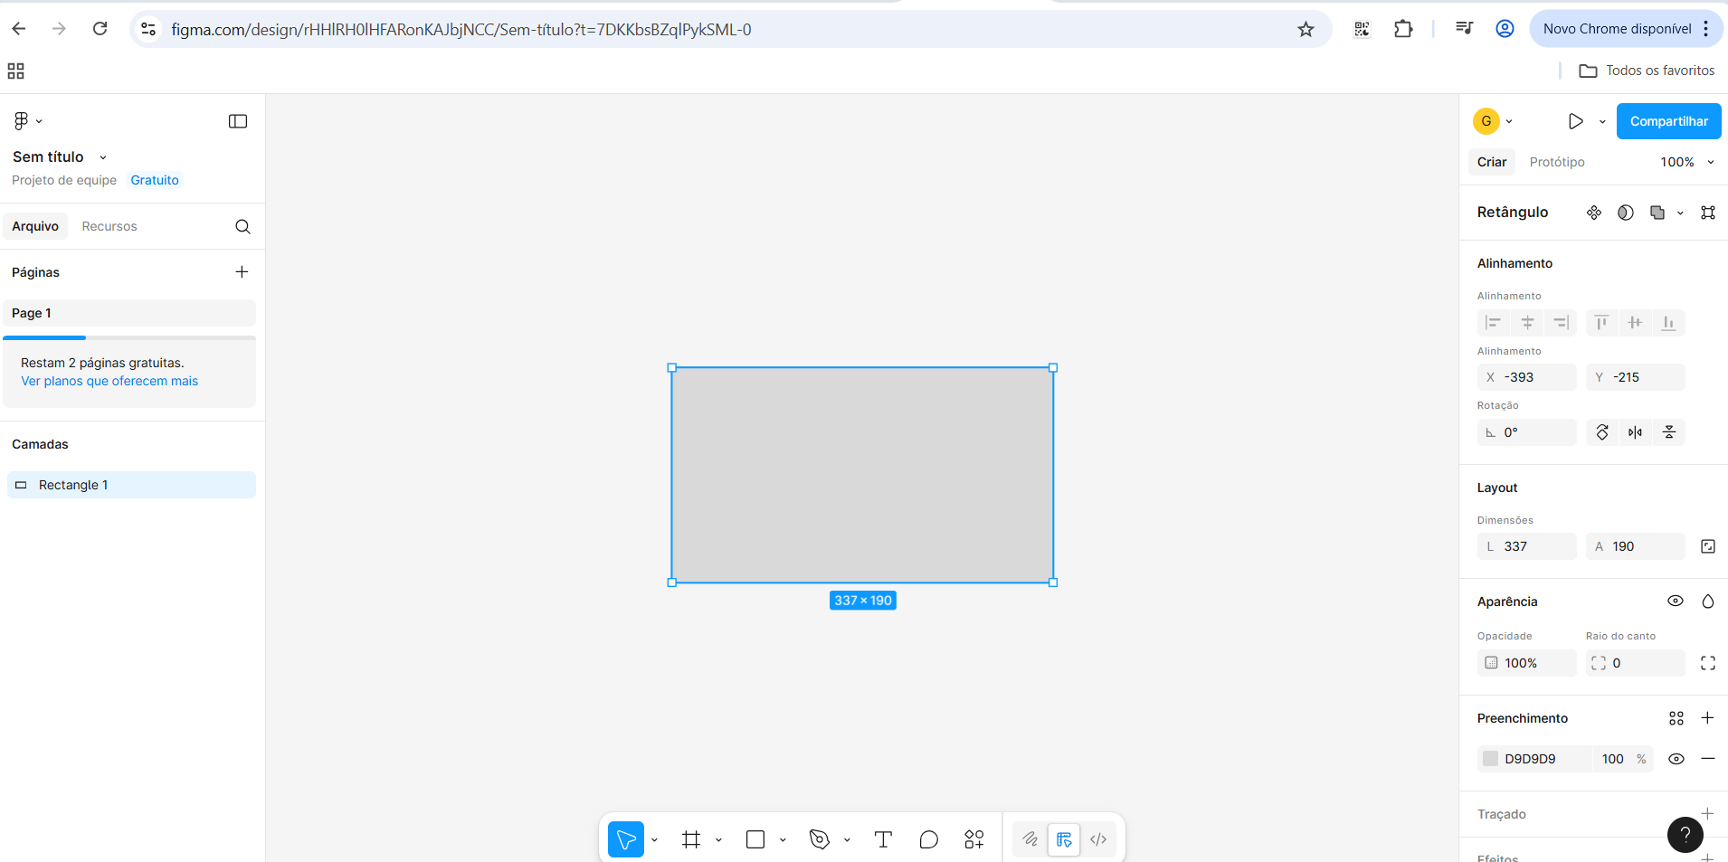1728x862 pixels.
Task: Click the Gratuito plan badge
Action: pyautogui.click(x=155, y=180)
